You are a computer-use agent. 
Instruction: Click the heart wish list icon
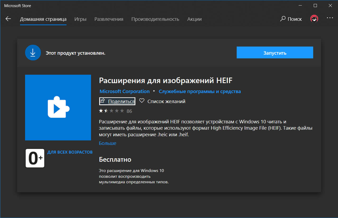(x=142, y=101)
